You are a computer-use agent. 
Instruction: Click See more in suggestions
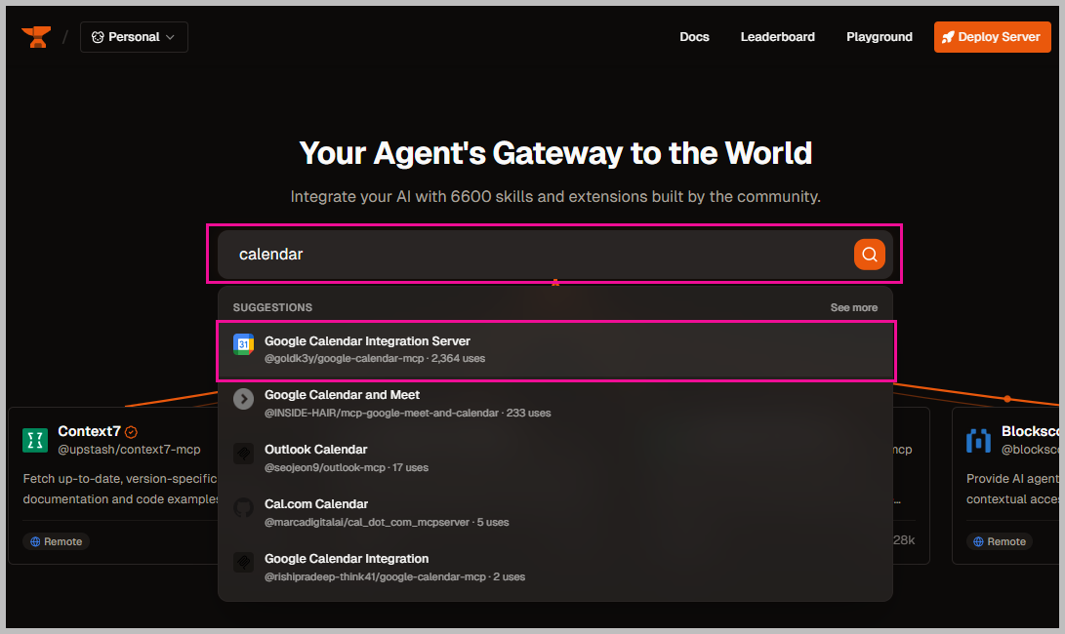pos(853,307)
